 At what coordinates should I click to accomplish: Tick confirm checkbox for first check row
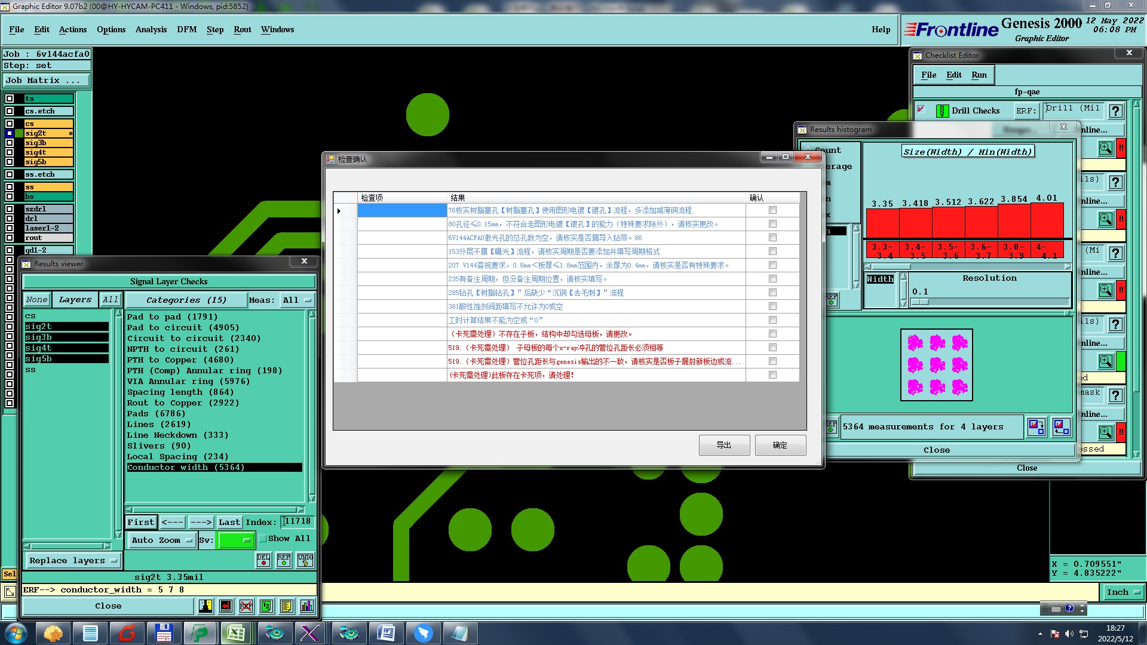pyautogui.click(x=772, y=210)
